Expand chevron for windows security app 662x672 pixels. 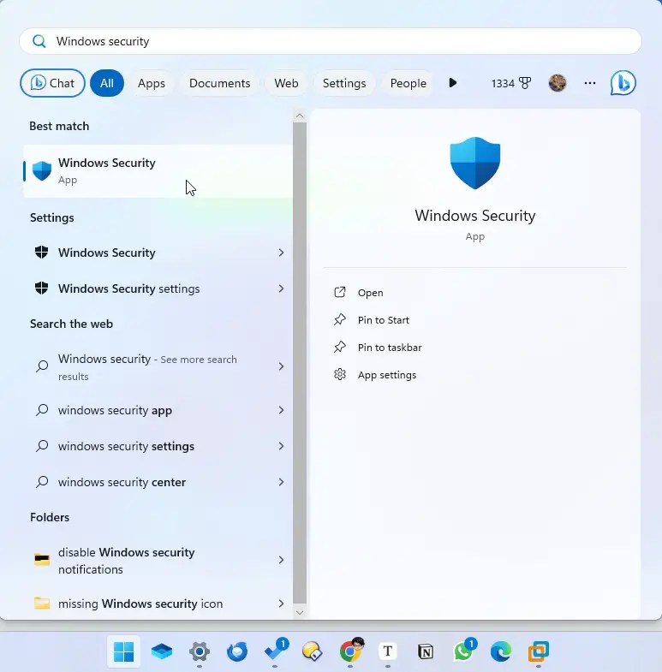pyautogui.click(x=281, y=410)
